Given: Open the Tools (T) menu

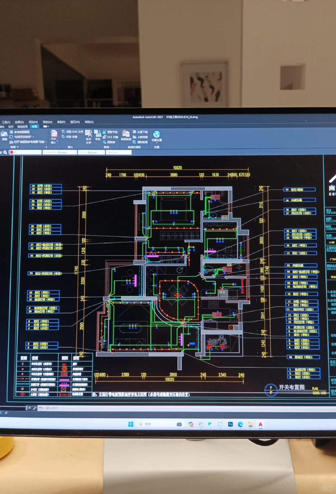Looking at the screenshot, I should 6,122.
